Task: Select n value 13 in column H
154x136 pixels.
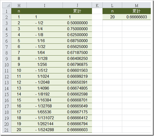Action: coord(19,88)
